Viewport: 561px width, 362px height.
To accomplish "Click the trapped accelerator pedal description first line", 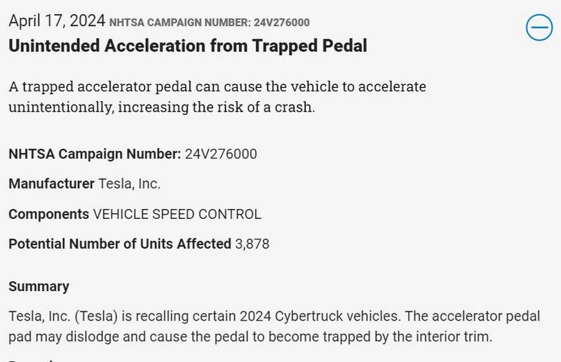I will pyautogui.click(x=217, y=87).
